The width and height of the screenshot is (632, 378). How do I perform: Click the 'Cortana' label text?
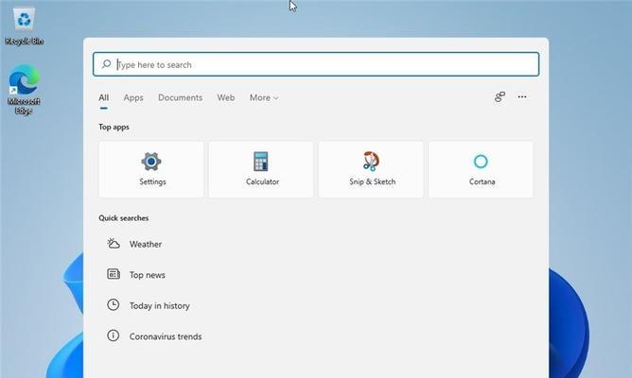(483, 181)
